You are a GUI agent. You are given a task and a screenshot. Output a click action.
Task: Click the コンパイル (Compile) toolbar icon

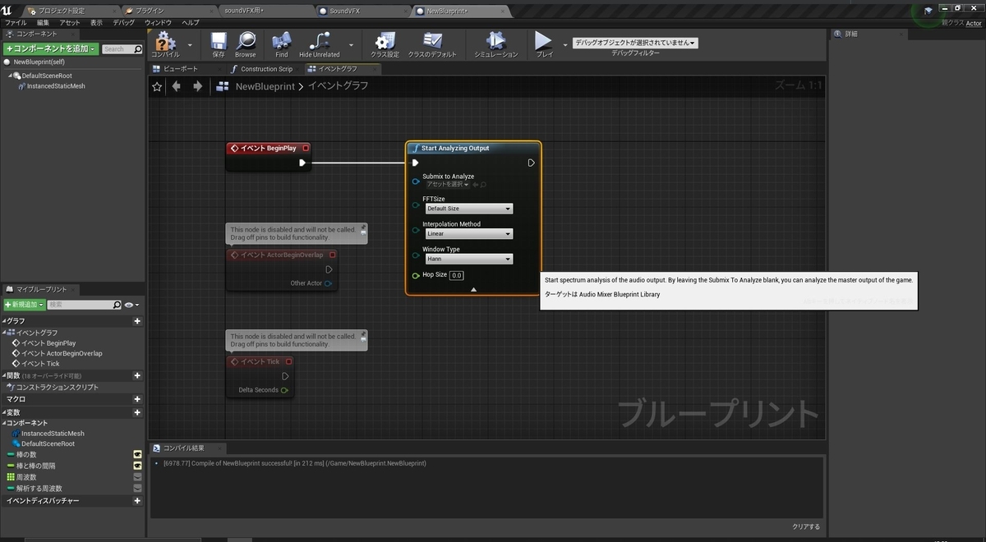pyautogui.click(x=165, y=44)
